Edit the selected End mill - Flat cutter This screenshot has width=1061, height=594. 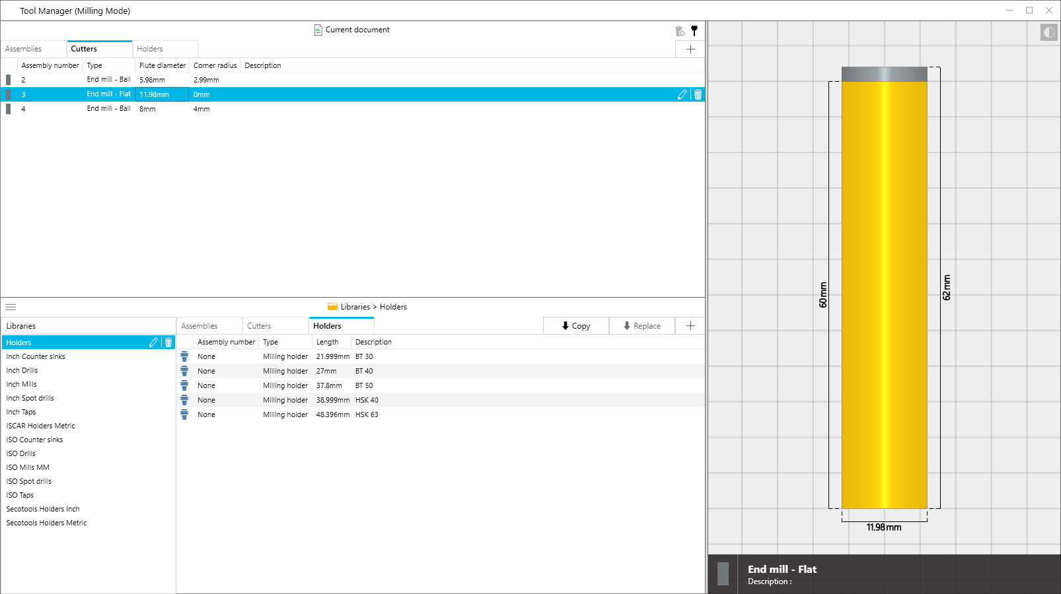(x=682, y=94)
